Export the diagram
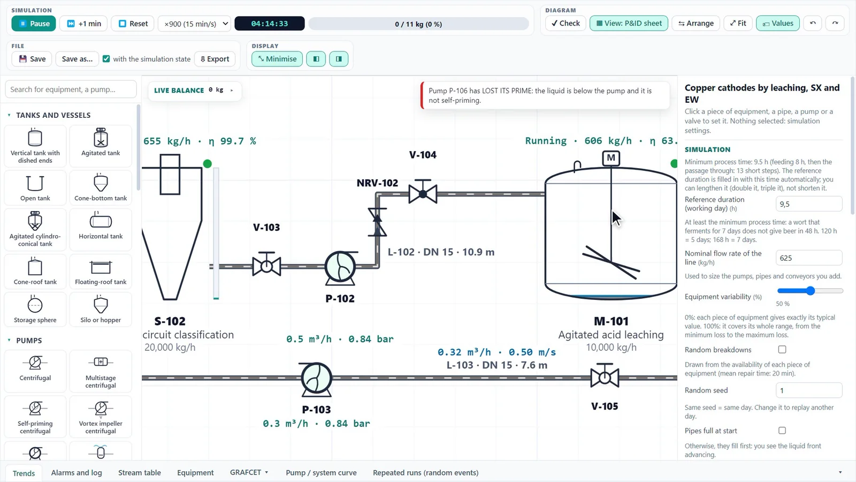 (x=215, y=59)
